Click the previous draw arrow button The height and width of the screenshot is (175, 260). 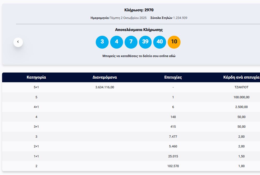click(18, 42)
